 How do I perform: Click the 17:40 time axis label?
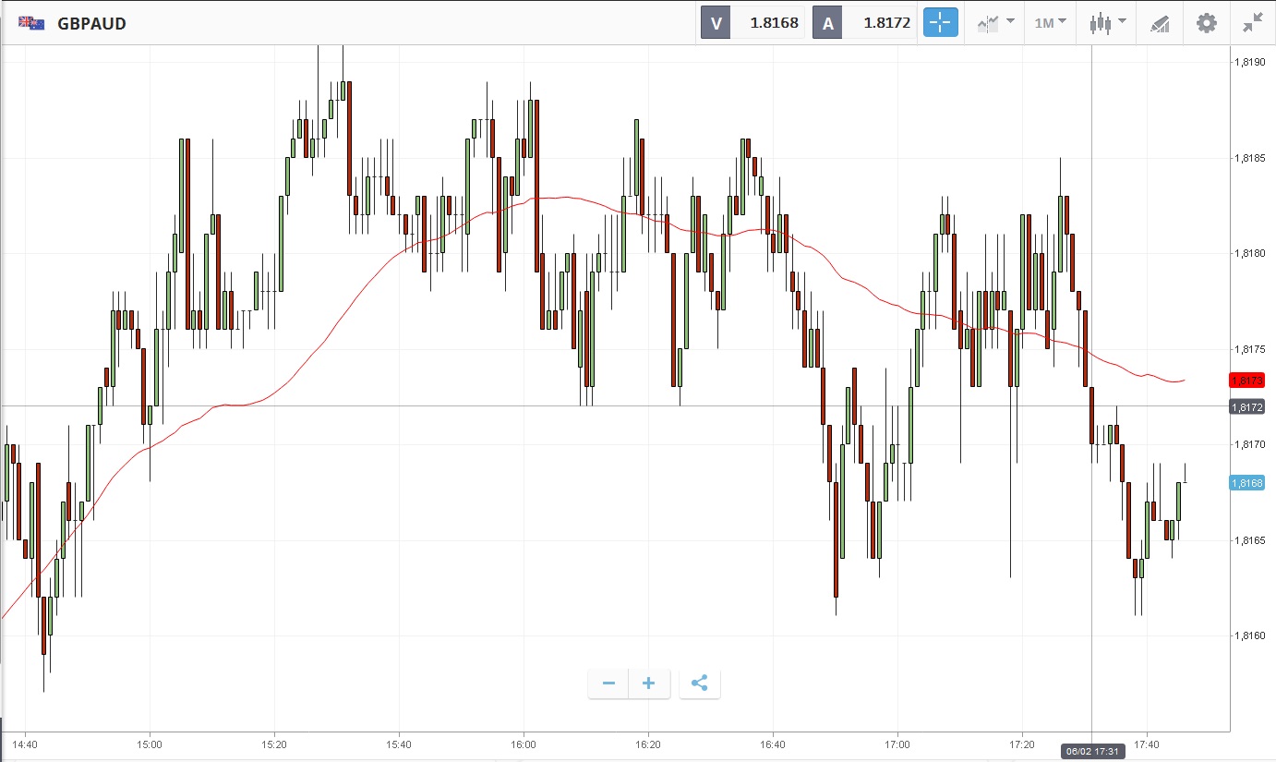(x=1147, y=744)
